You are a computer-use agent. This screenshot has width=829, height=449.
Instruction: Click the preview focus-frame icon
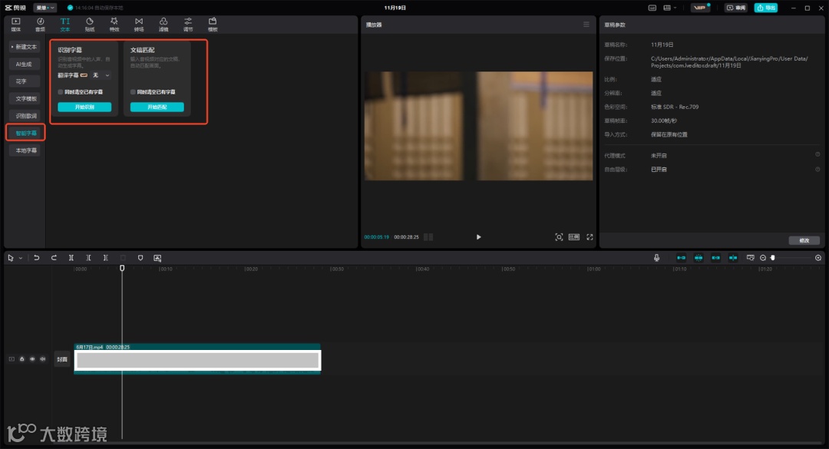[x=559, y=237]
